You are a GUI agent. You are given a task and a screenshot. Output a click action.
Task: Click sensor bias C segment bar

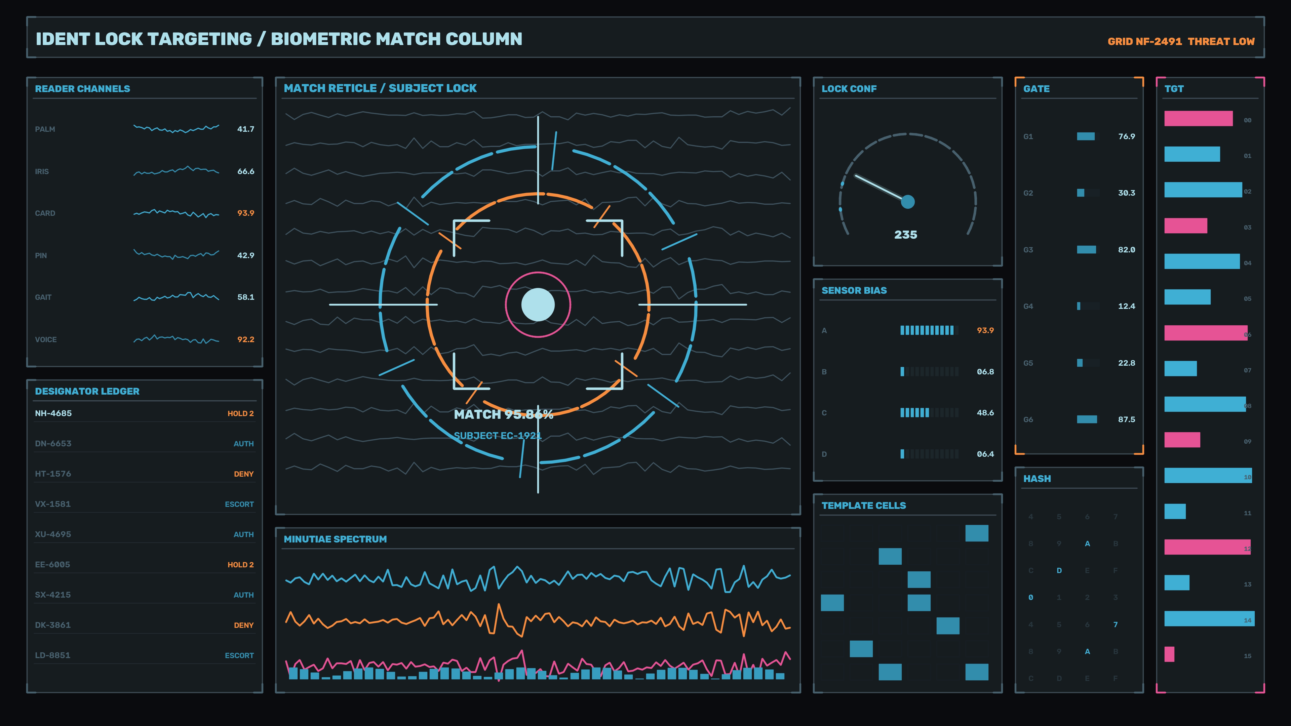coord(929,413)
